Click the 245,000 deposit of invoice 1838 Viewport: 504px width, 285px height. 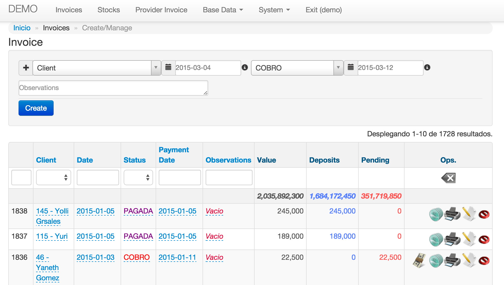342,211
